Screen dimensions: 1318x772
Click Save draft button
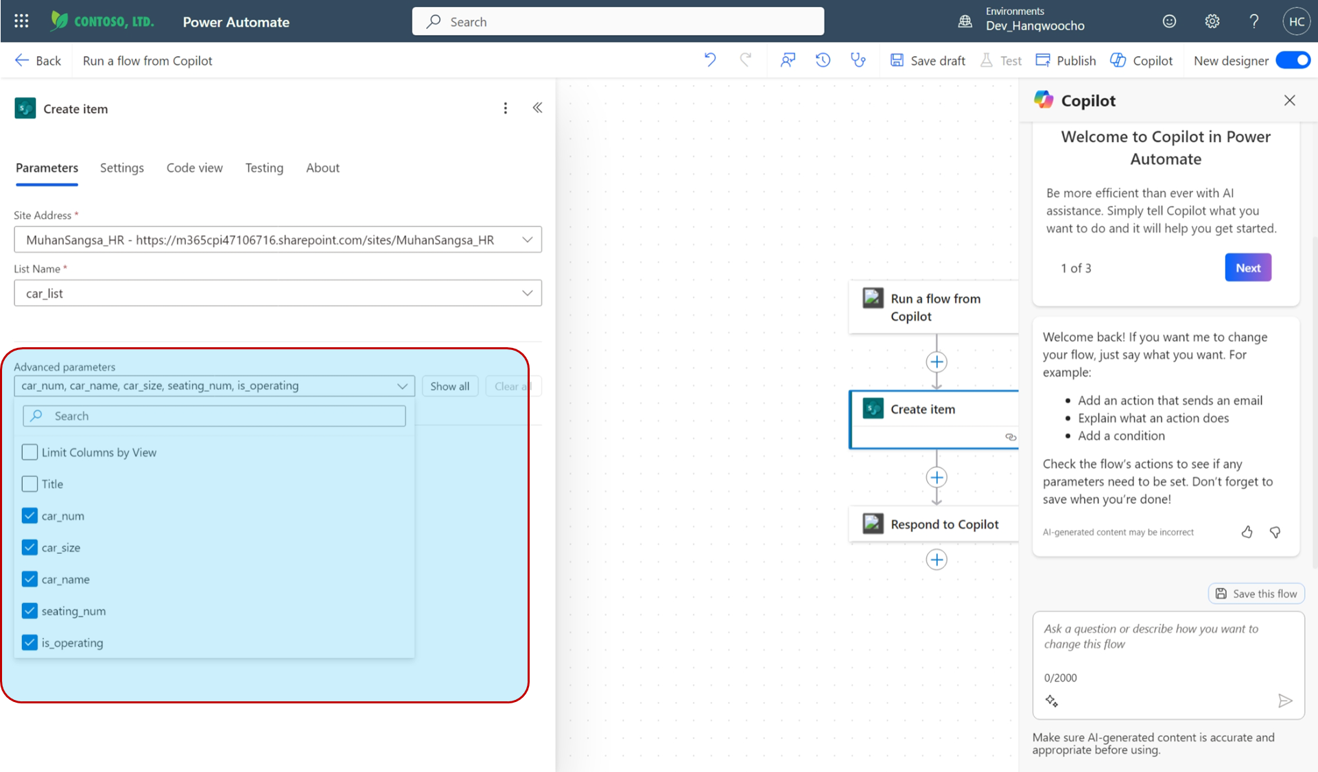[x=927, y=60]
